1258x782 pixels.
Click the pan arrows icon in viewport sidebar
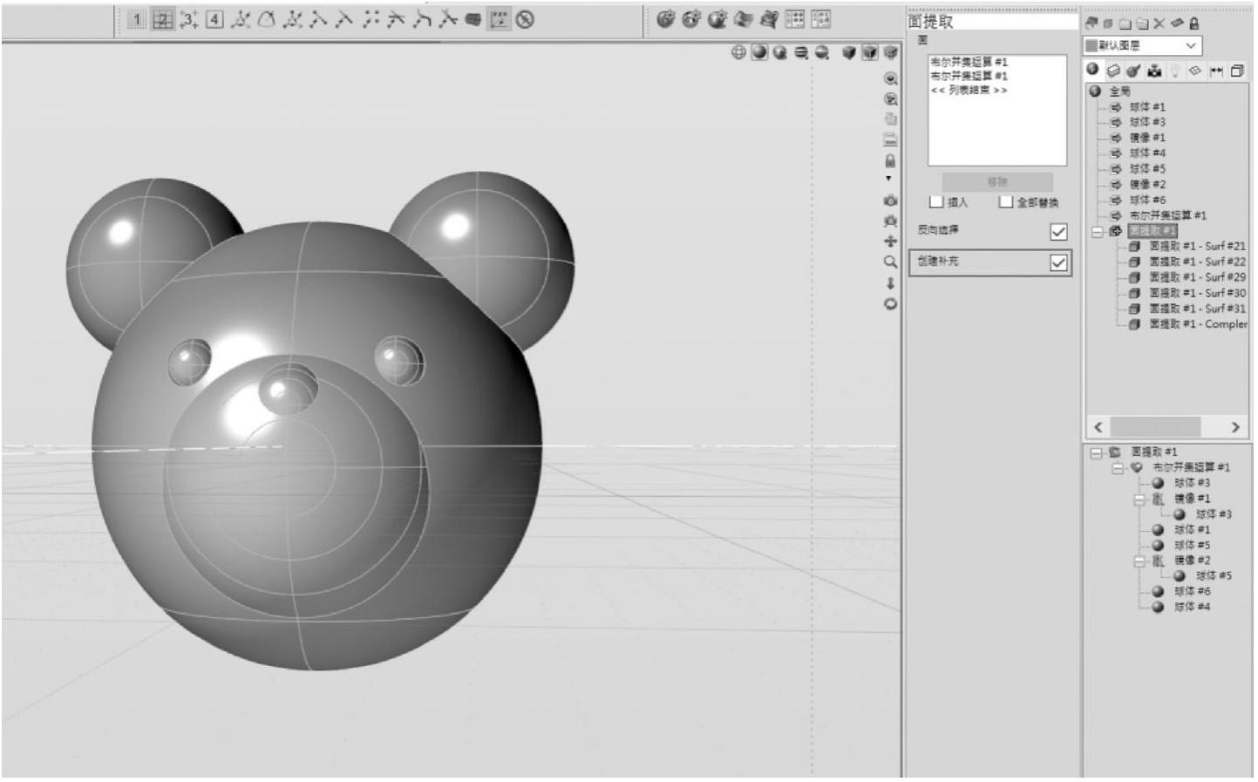point(890,241)
